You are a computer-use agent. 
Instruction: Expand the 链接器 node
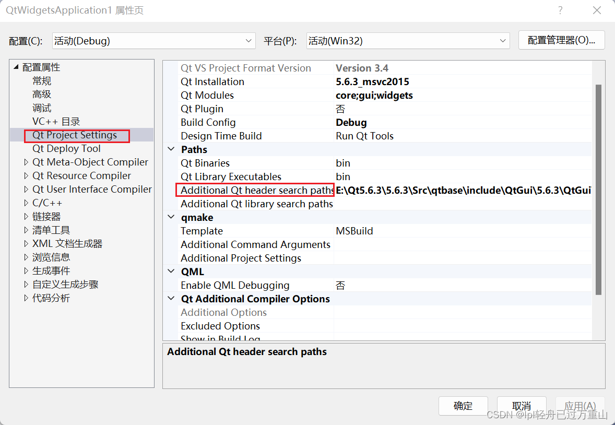point(26,216)
